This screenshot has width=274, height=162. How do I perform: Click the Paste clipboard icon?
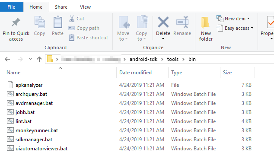click(57, 22)
